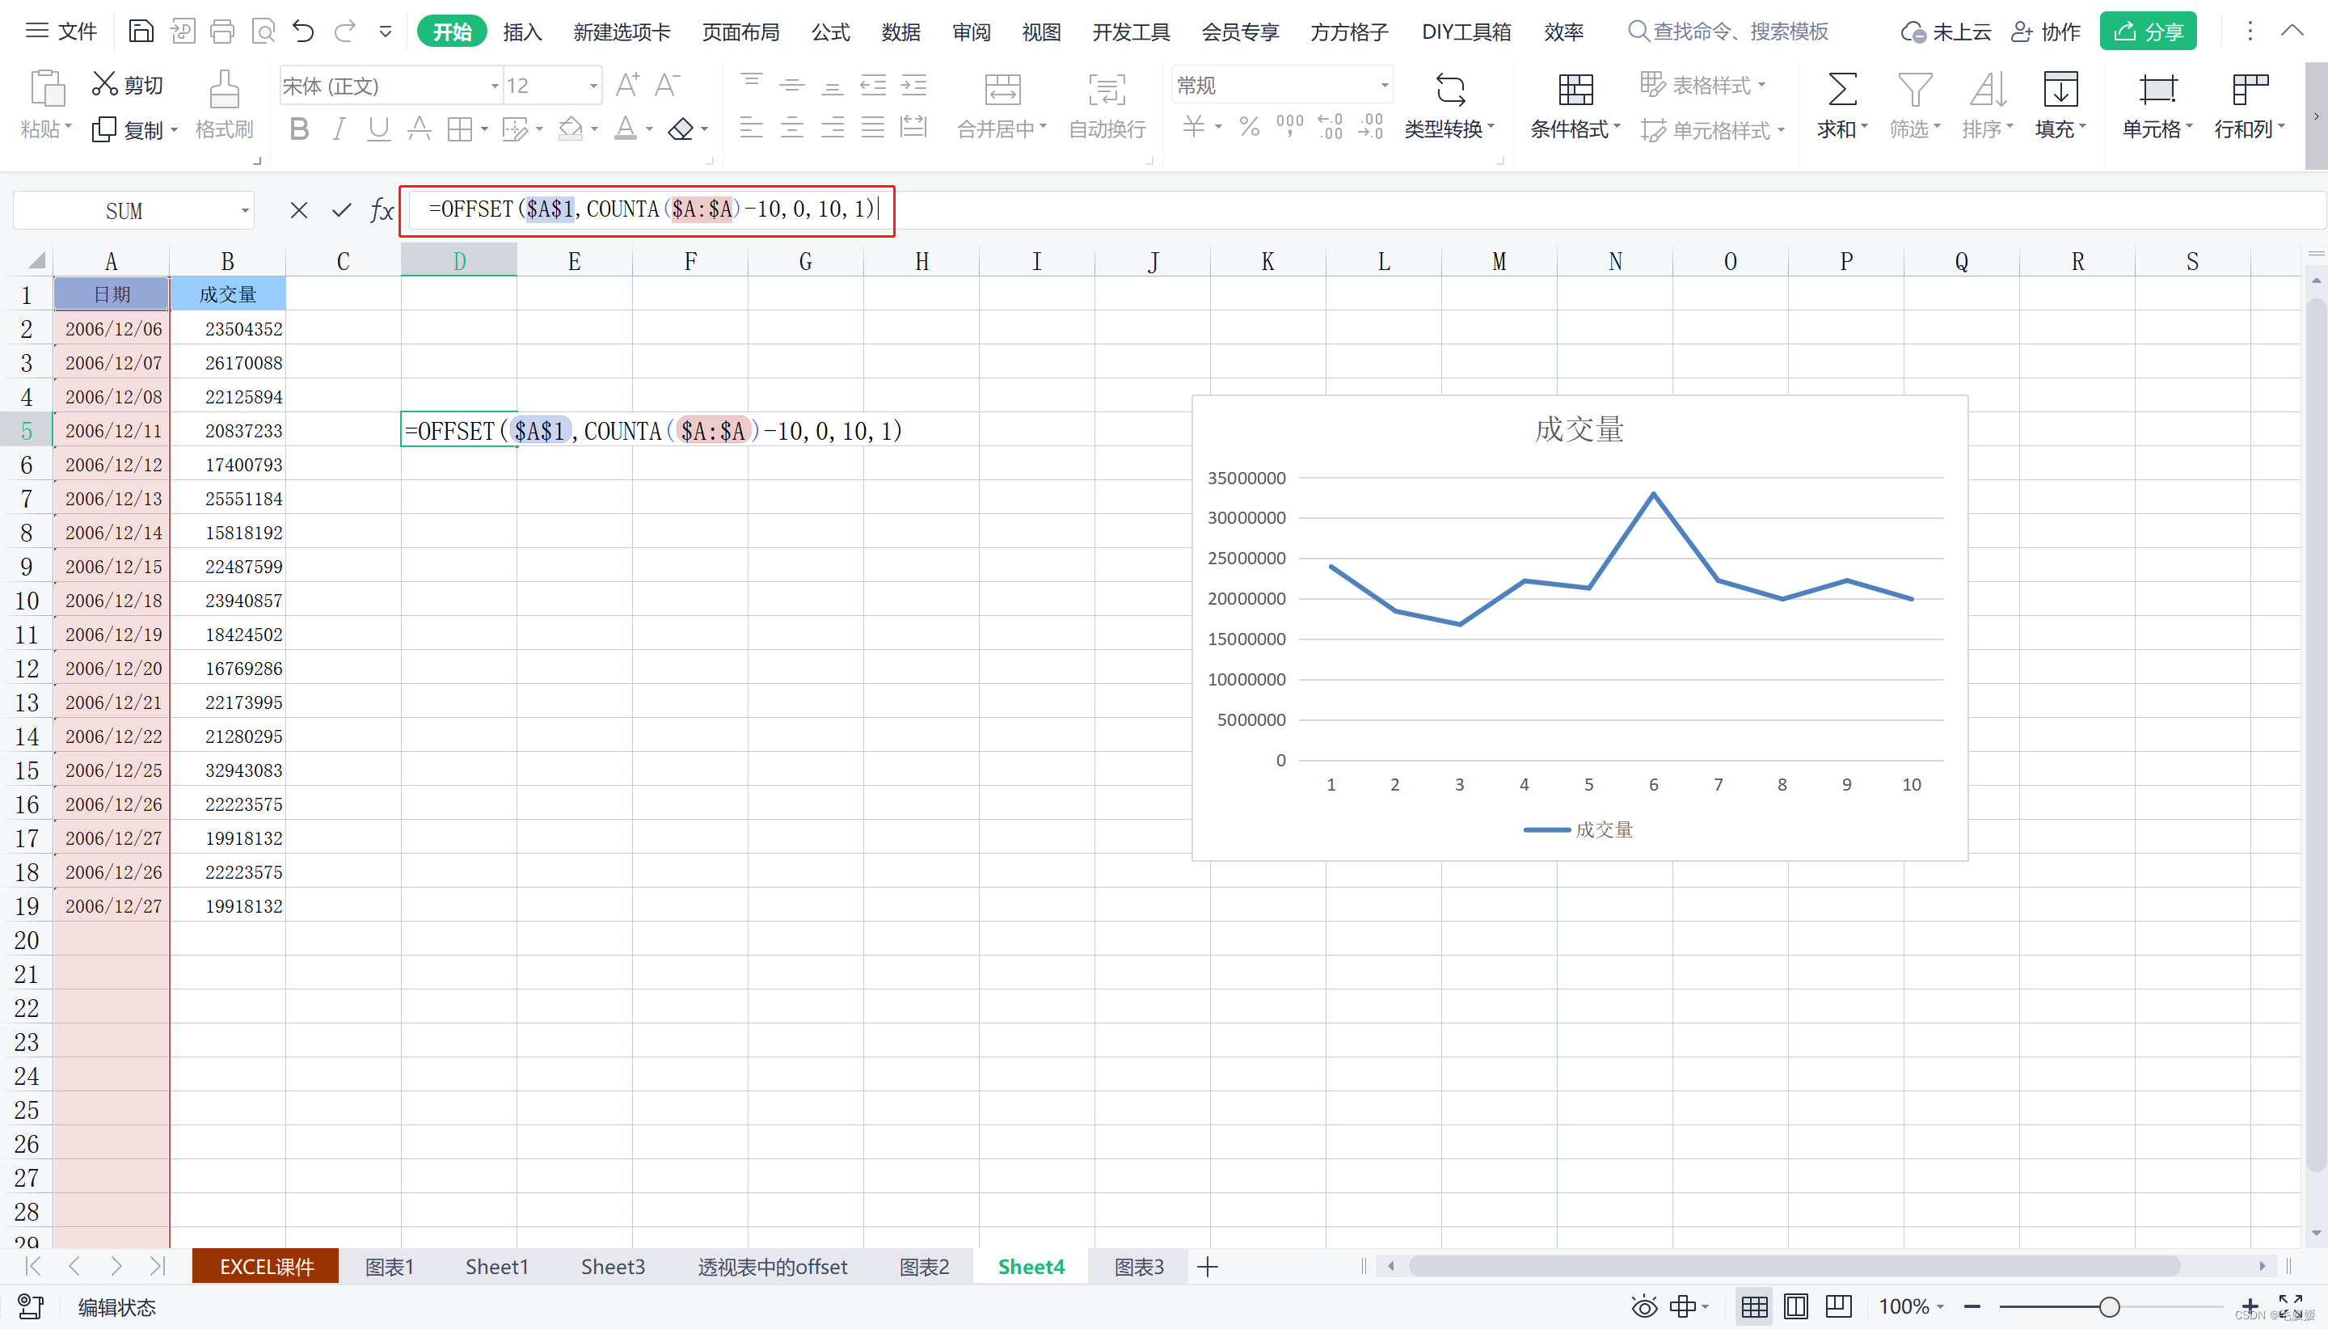Switch to page break preview icon

[1838, 1306]
